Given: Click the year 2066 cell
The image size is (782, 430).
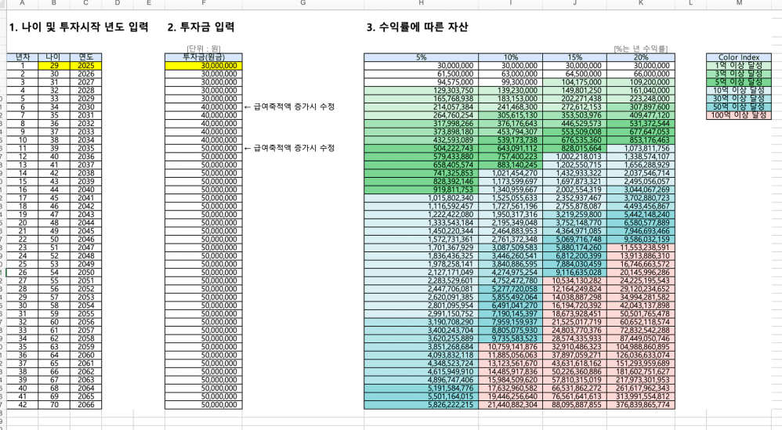Looking at the screenshot, I should pyautogui.click(x=85, y=404).
